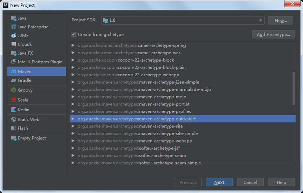Click the J2ME icon in sidebar
The height and width of the screenshot is (193, 303).
click(14, 36)
